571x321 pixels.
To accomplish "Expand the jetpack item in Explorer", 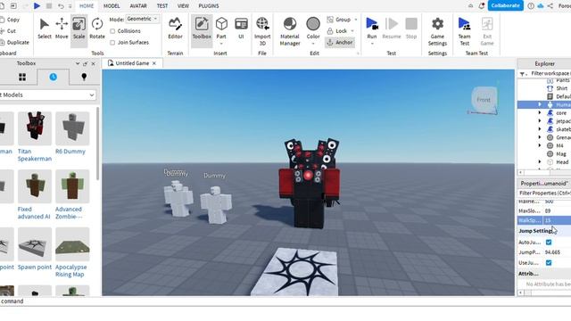I will (x=540, y=121).
